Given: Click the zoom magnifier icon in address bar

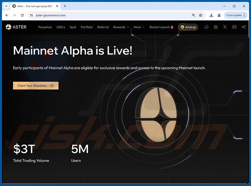Looking at the screenshot, I should (193, 15).
